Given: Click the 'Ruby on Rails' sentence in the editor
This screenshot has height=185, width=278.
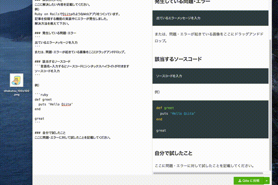Looking at the screenshot, I should (x=78, y=14).
